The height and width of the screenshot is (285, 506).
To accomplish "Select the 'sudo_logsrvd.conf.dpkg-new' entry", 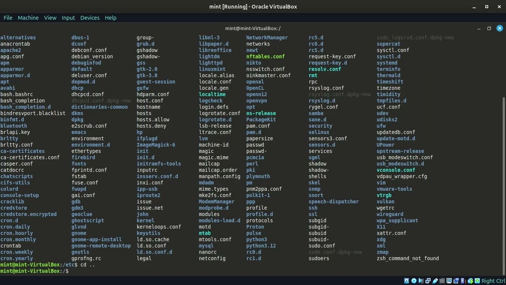I will tap(415, 38).
